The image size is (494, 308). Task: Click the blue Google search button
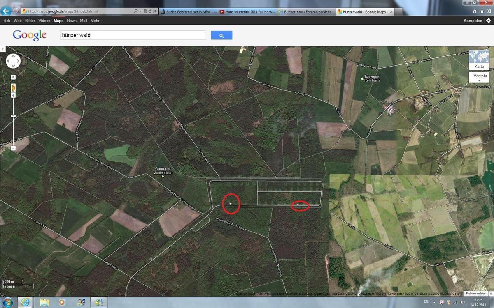(x=221, y=36)
